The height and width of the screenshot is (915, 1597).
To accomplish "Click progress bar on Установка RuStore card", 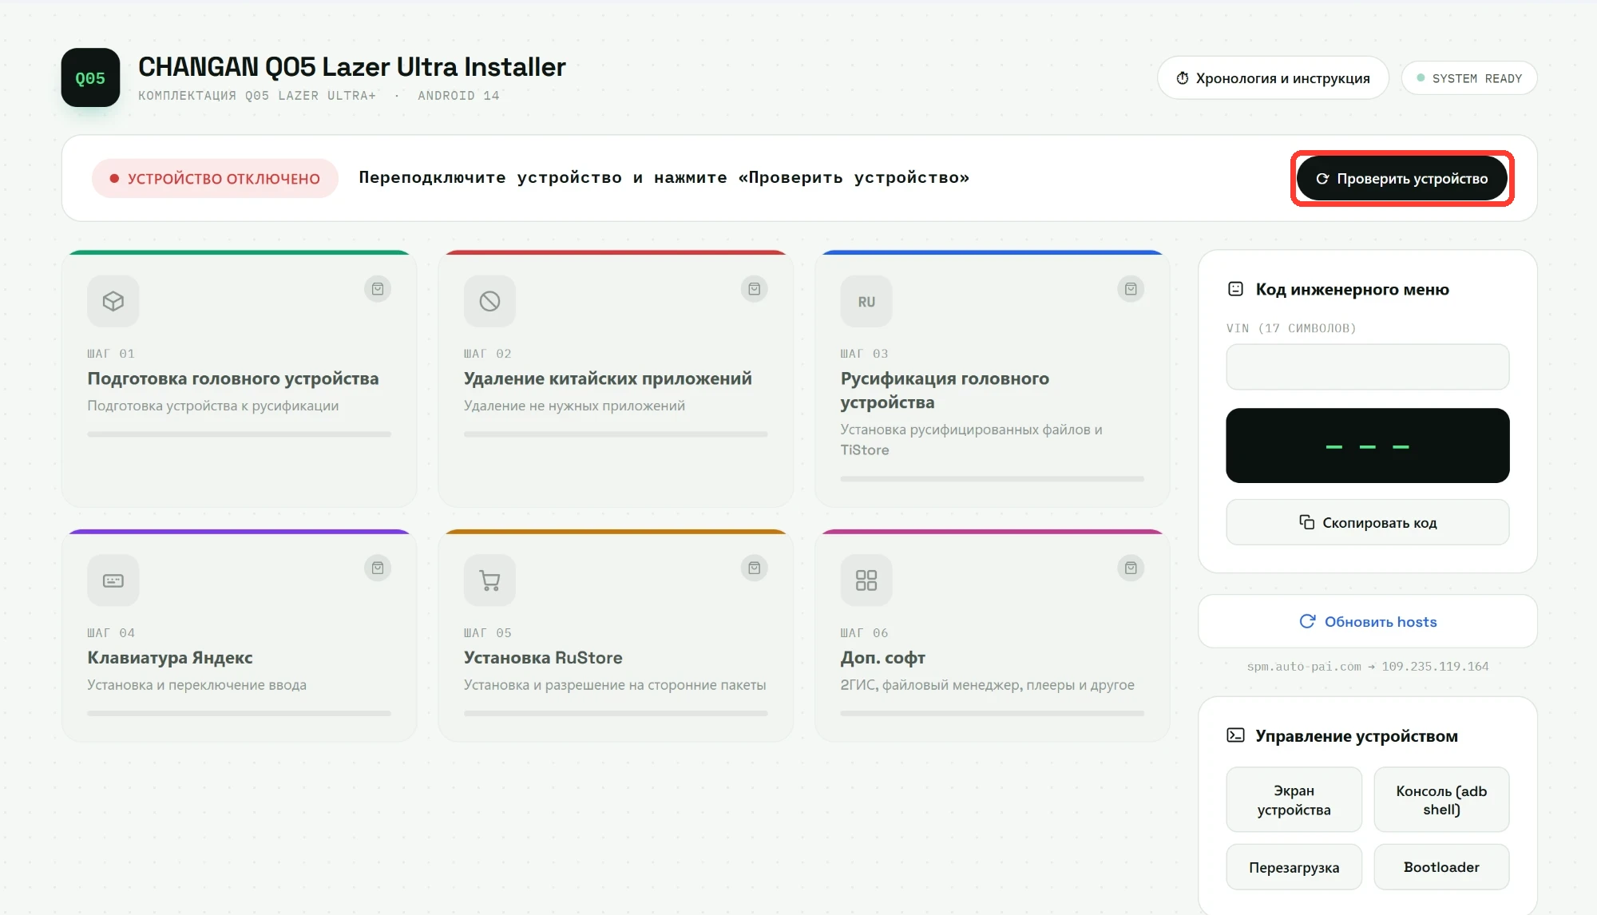I will (616, 713).
